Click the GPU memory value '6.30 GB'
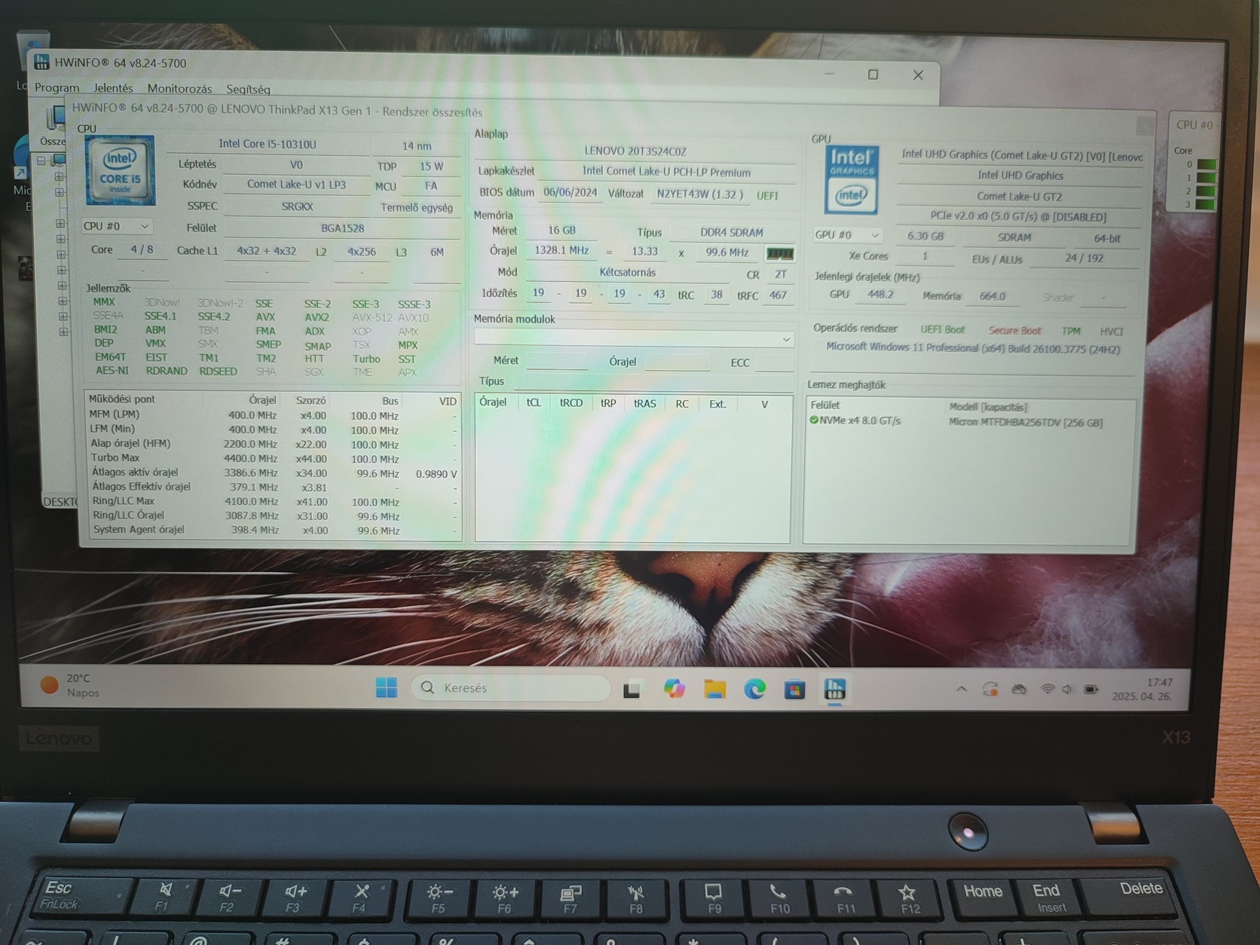Screen dimensions: 1260x945 tap(925, 236)
